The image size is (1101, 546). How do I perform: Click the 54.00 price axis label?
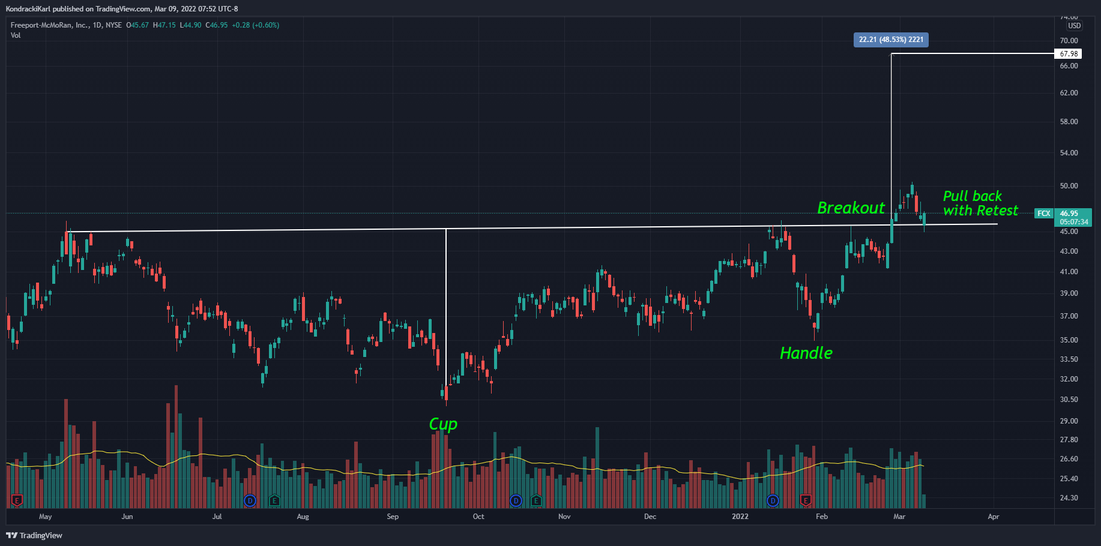tap(1069, 153)
